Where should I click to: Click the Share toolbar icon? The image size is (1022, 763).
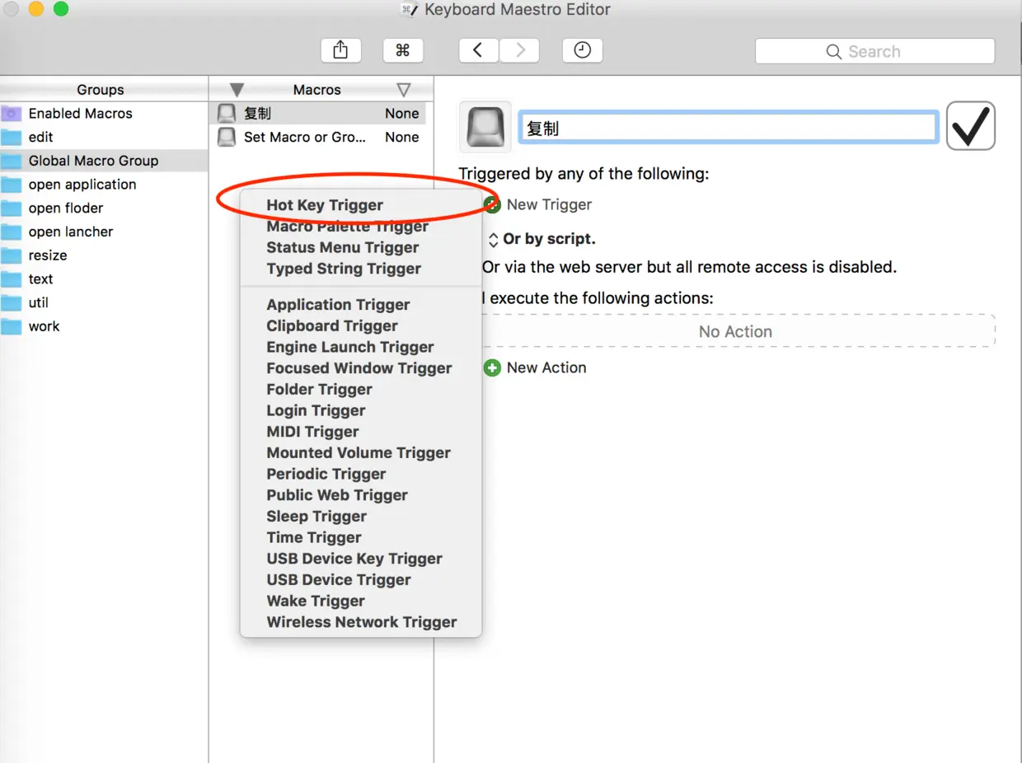coord(340,50)
